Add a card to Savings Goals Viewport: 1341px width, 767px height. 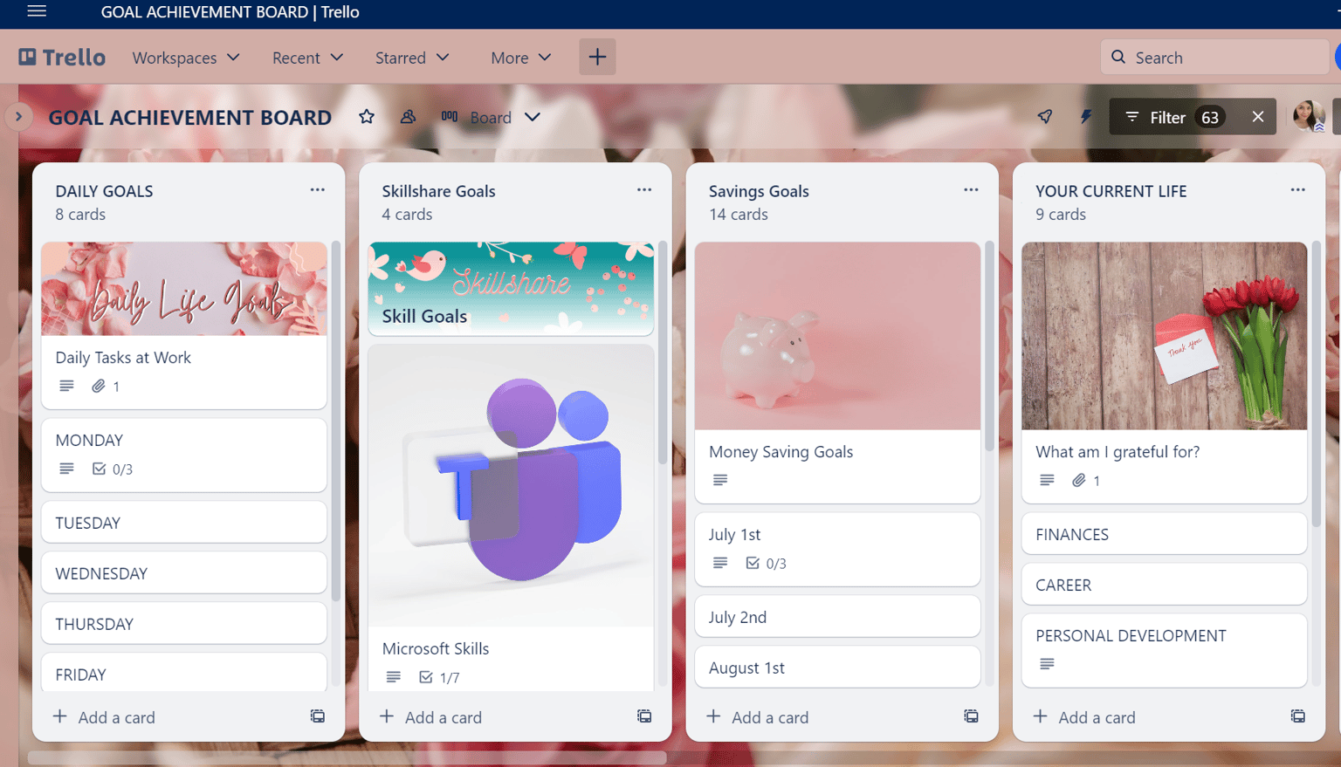(x=758, y=717)
